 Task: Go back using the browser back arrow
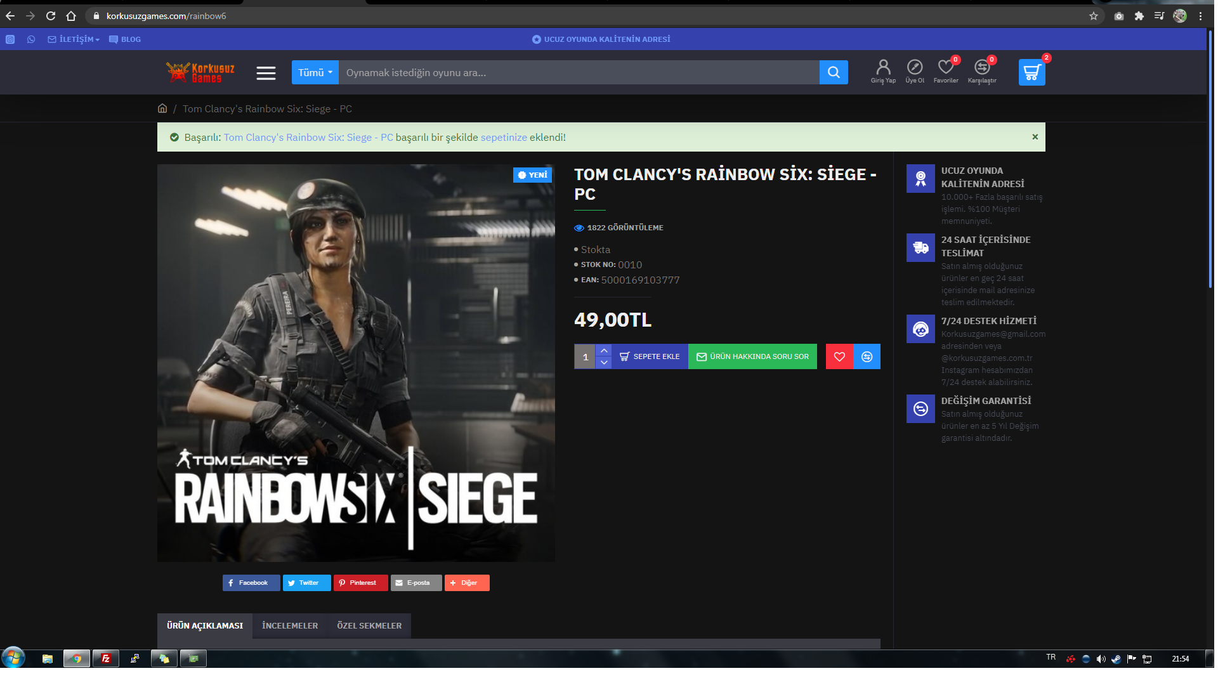(x=10, y=16)
